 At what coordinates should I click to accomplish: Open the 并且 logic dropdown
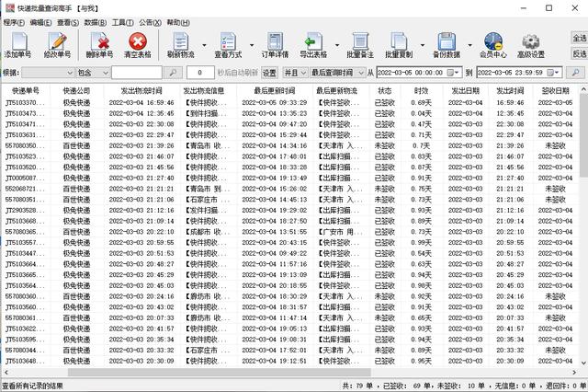tap(295, 73)
